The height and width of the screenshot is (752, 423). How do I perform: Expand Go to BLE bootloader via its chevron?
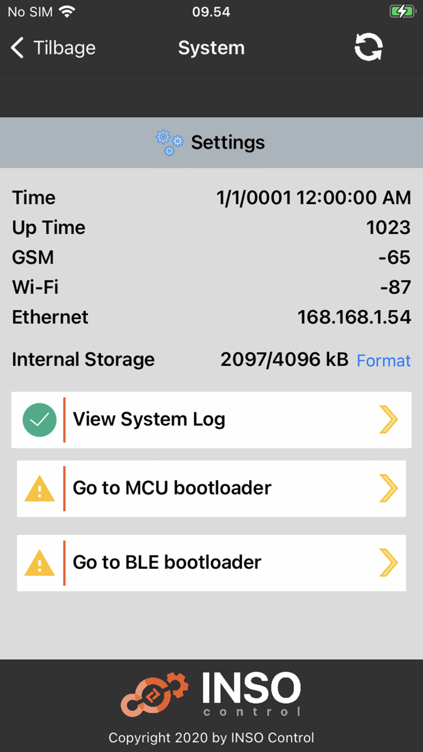click(389, 563)
